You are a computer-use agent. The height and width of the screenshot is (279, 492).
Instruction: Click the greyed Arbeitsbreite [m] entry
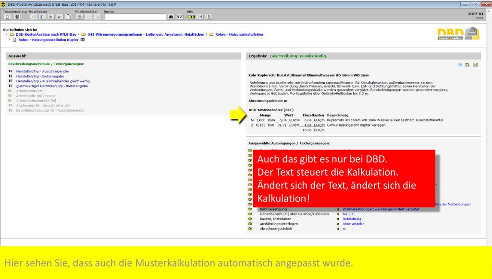(x=30, y=91)
